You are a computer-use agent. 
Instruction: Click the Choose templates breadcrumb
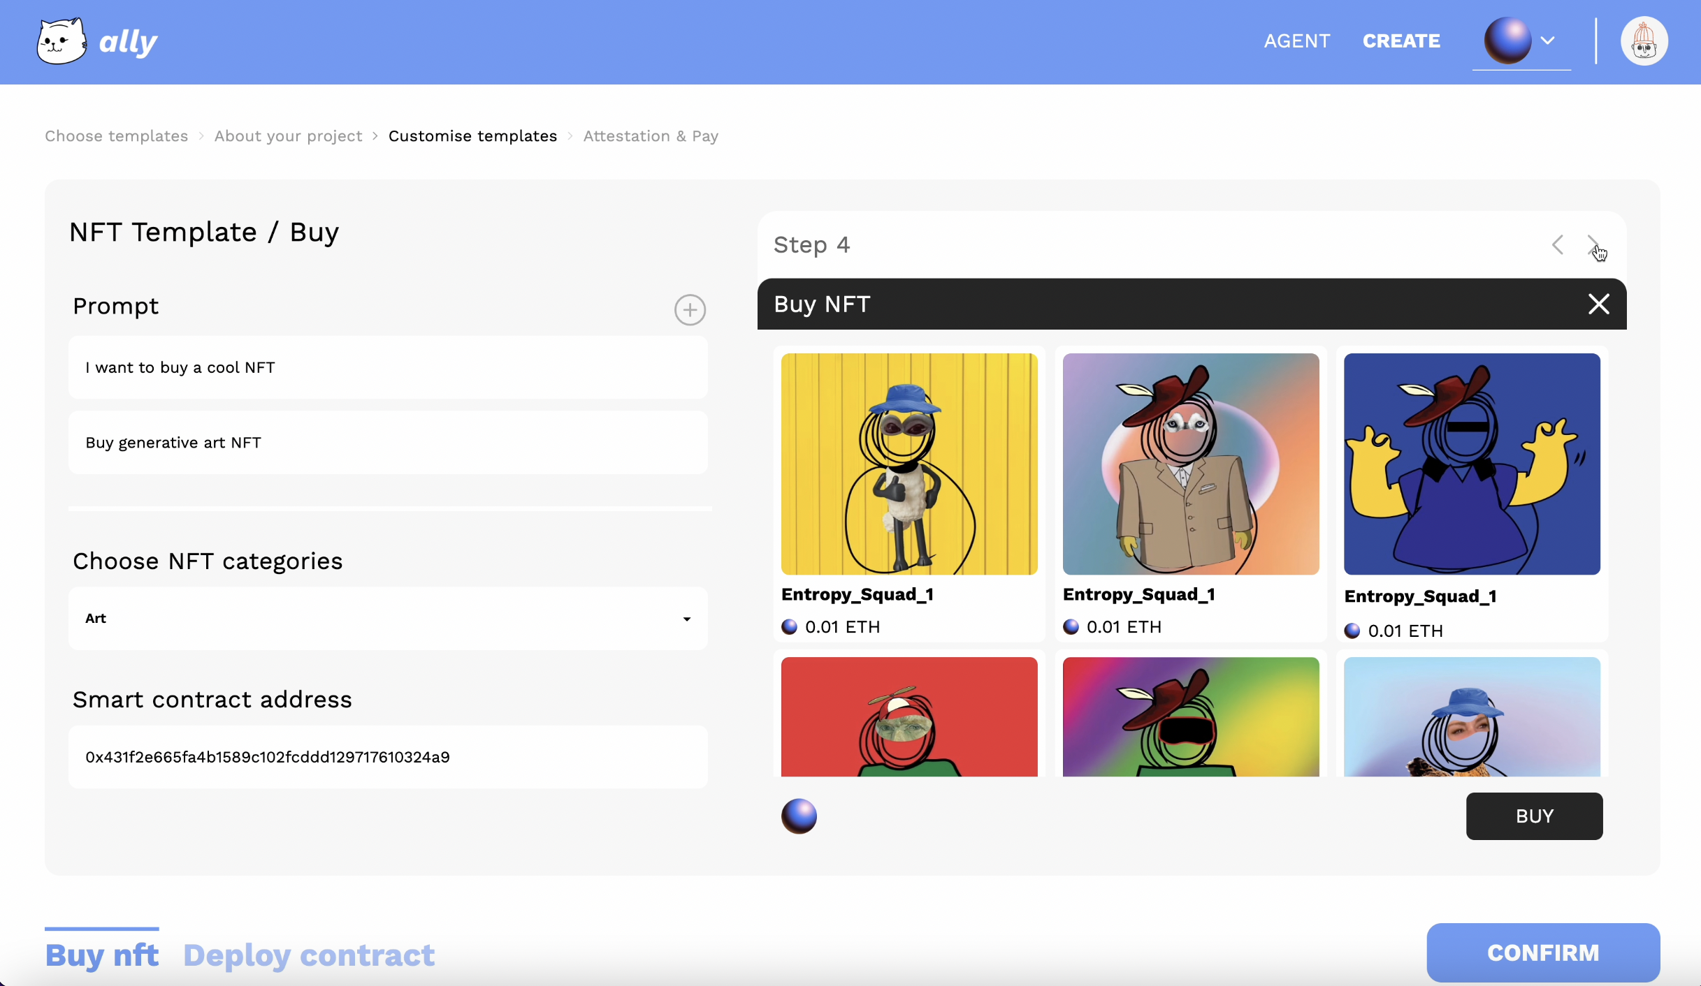(116, 135)
